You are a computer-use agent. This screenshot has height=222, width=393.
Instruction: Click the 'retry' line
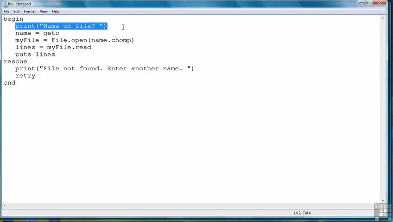(25, 76)
